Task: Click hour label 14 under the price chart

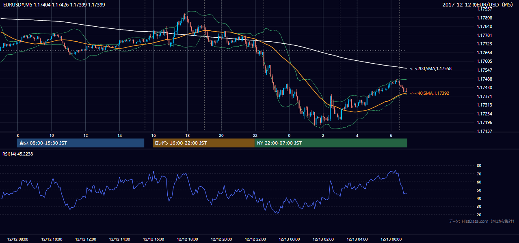Action: 119,135
